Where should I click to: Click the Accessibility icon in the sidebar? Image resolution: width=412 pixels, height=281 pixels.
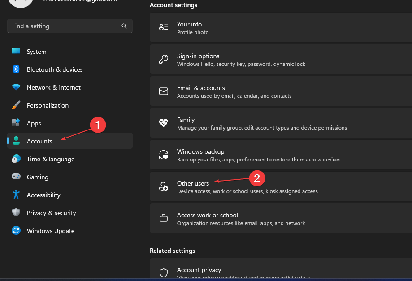pos(16,195)
